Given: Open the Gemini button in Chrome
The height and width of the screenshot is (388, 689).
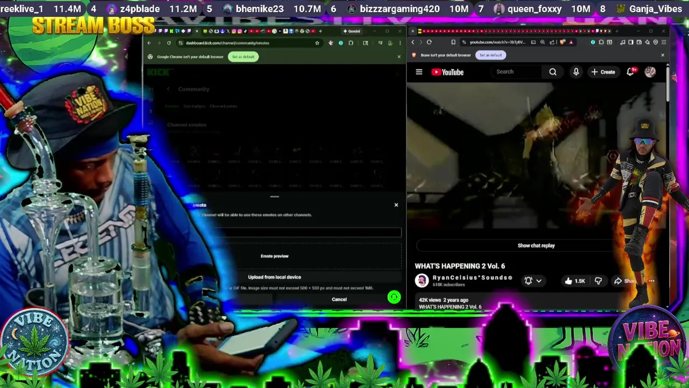Looking at the screenshot, I should [x=351, y=31].
